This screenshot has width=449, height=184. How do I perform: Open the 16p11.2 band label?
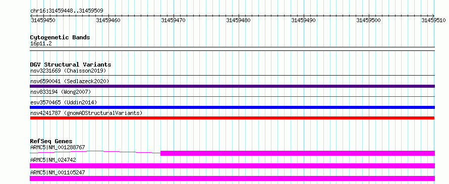coord(41,44)
